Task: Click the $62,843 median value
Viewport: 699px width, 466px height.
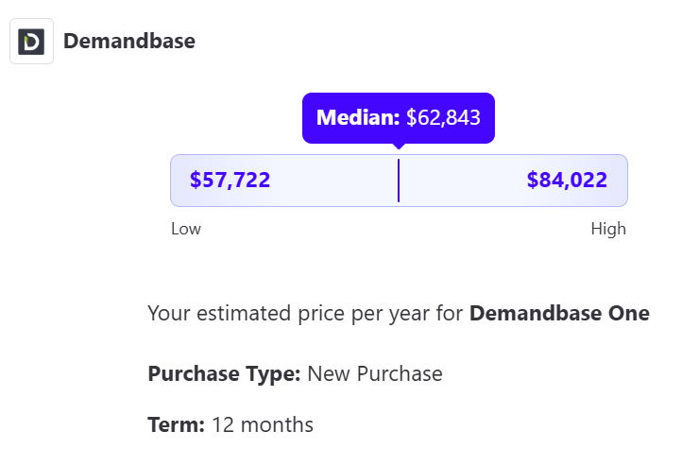Action: [443, 118]
